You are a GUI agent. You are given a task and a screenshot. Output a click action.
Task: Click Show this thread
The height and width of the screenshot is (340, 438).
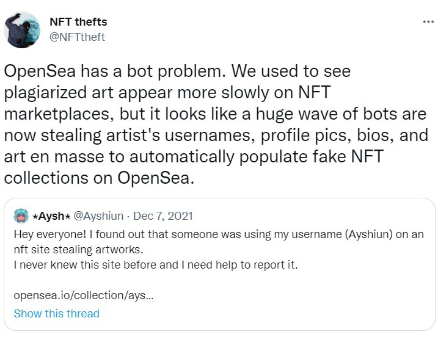pos(56,314)
